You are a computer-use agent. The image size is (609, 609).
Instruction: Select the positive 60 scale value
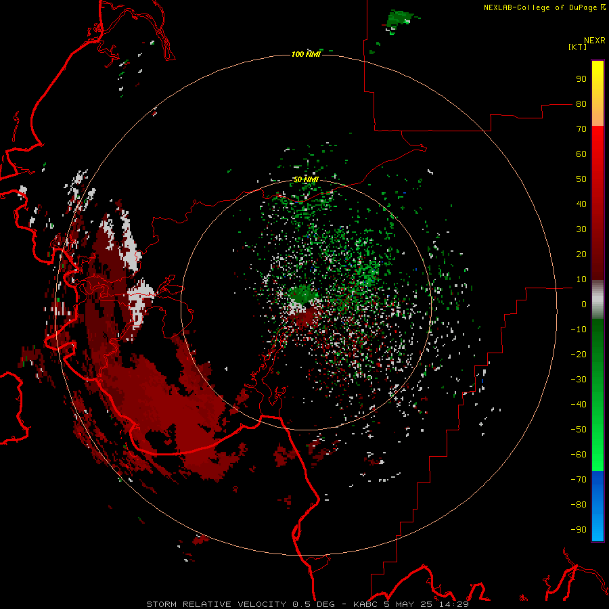pos(581,154)
